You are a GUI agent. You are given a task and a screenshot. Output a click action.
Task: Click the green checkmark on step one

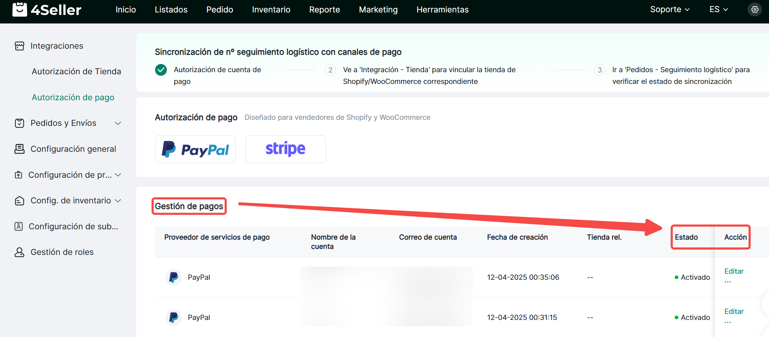[x=161, y=70]
